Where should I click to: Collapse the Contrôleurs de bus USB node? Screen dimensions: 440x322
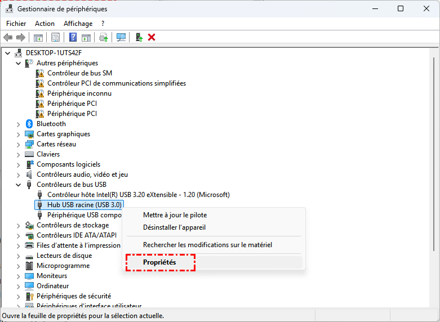tap(19, 185)
